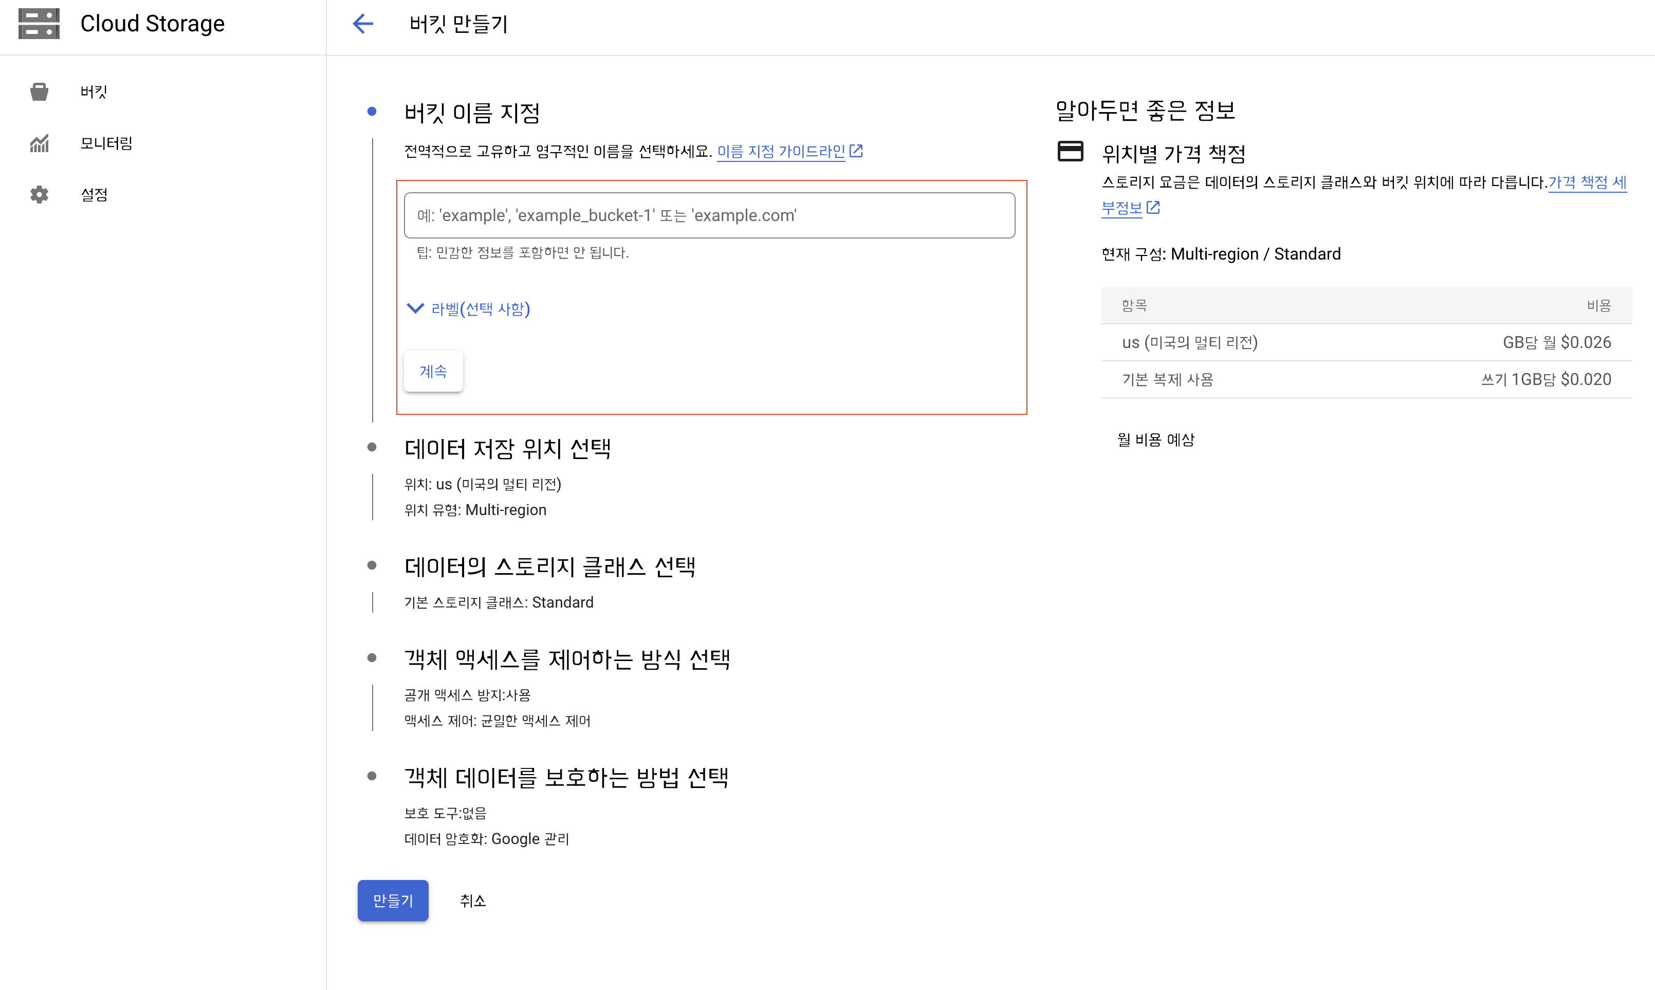This screenshot has width=1655, height=990.
Task: Click external link icon beside naming guidelines
Action: coord(856,152)
